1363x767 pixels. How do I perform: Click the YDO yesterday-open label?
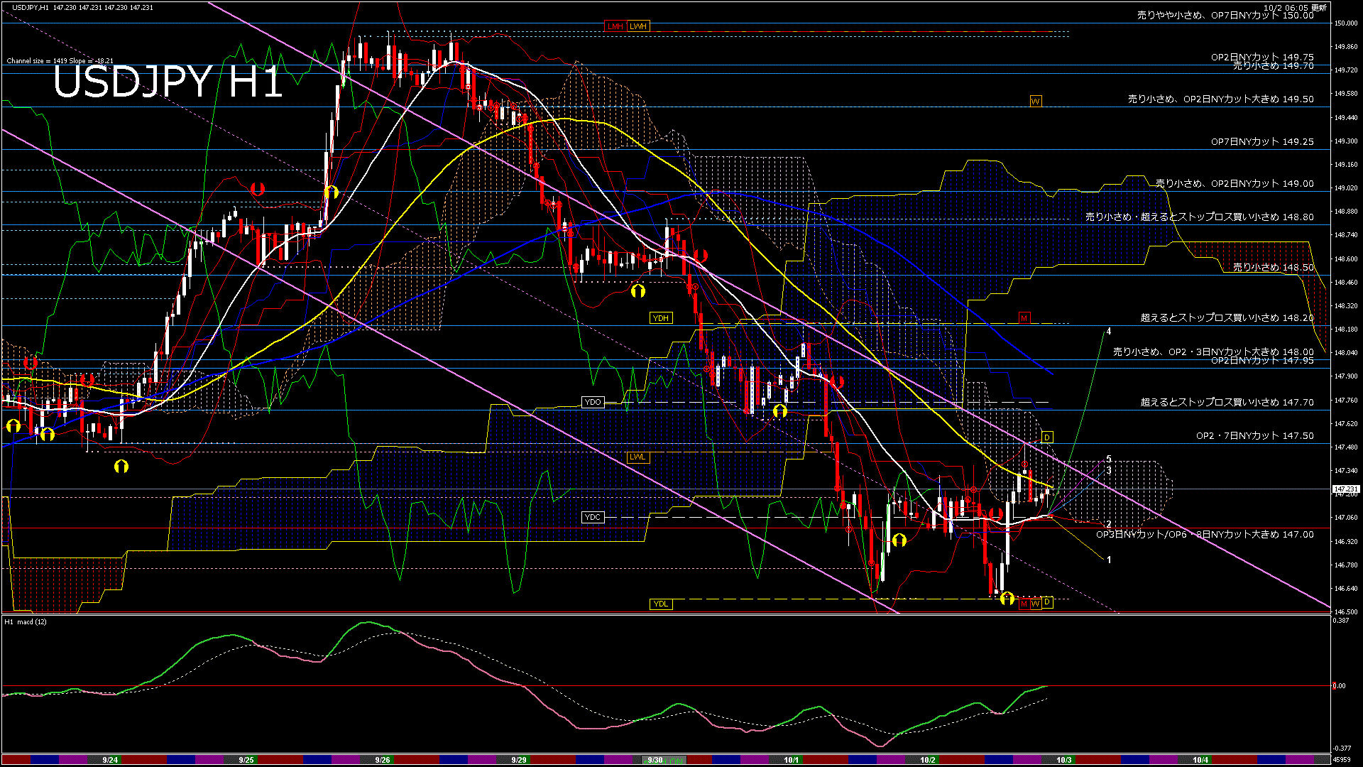tap(592, 403)
